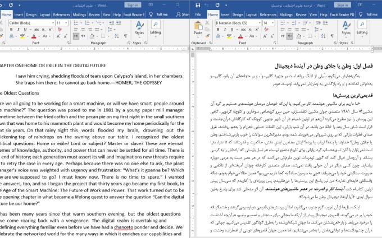Justify text in the Persian document window
Viewport: 382px width, 238px height.
[303, 29]
